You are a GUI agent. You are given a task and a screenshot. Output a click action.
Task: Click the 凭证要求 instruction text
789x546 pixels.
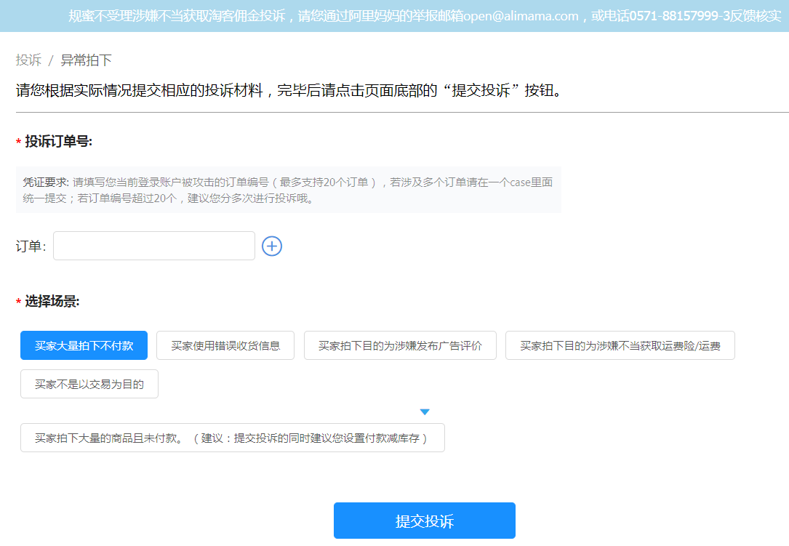[x=288, y=190]
